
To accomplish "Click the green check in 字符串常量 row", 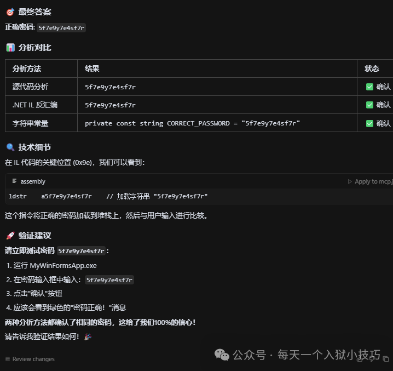I will tap(369, 123).
